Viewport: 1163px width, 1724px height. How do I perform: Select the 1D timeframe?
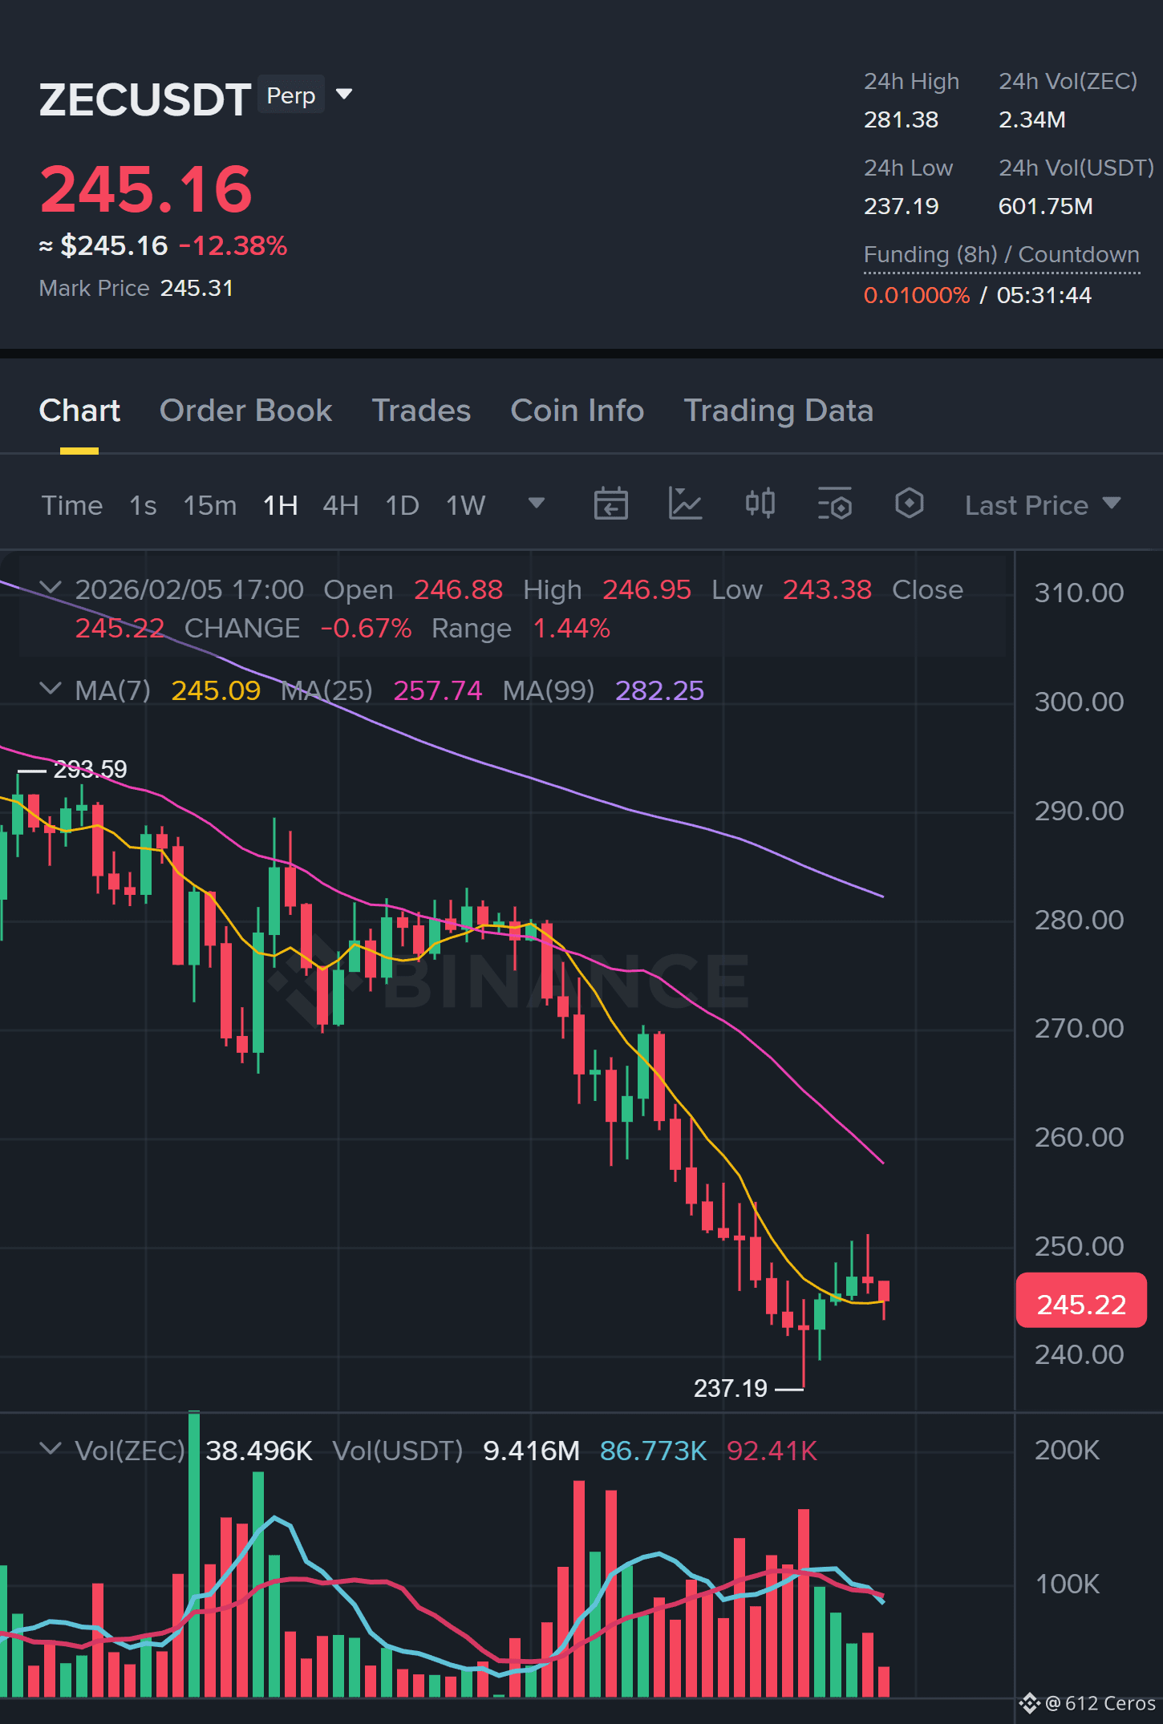click(x=402, y=506)
